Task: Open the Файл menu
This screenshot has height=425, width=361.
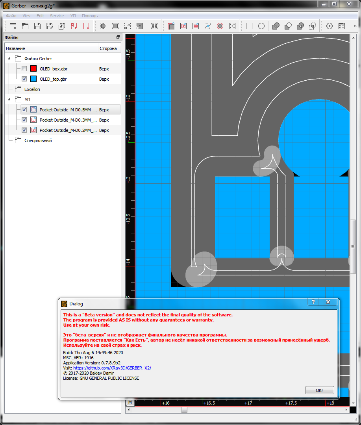Action: (x=11, y=16)
